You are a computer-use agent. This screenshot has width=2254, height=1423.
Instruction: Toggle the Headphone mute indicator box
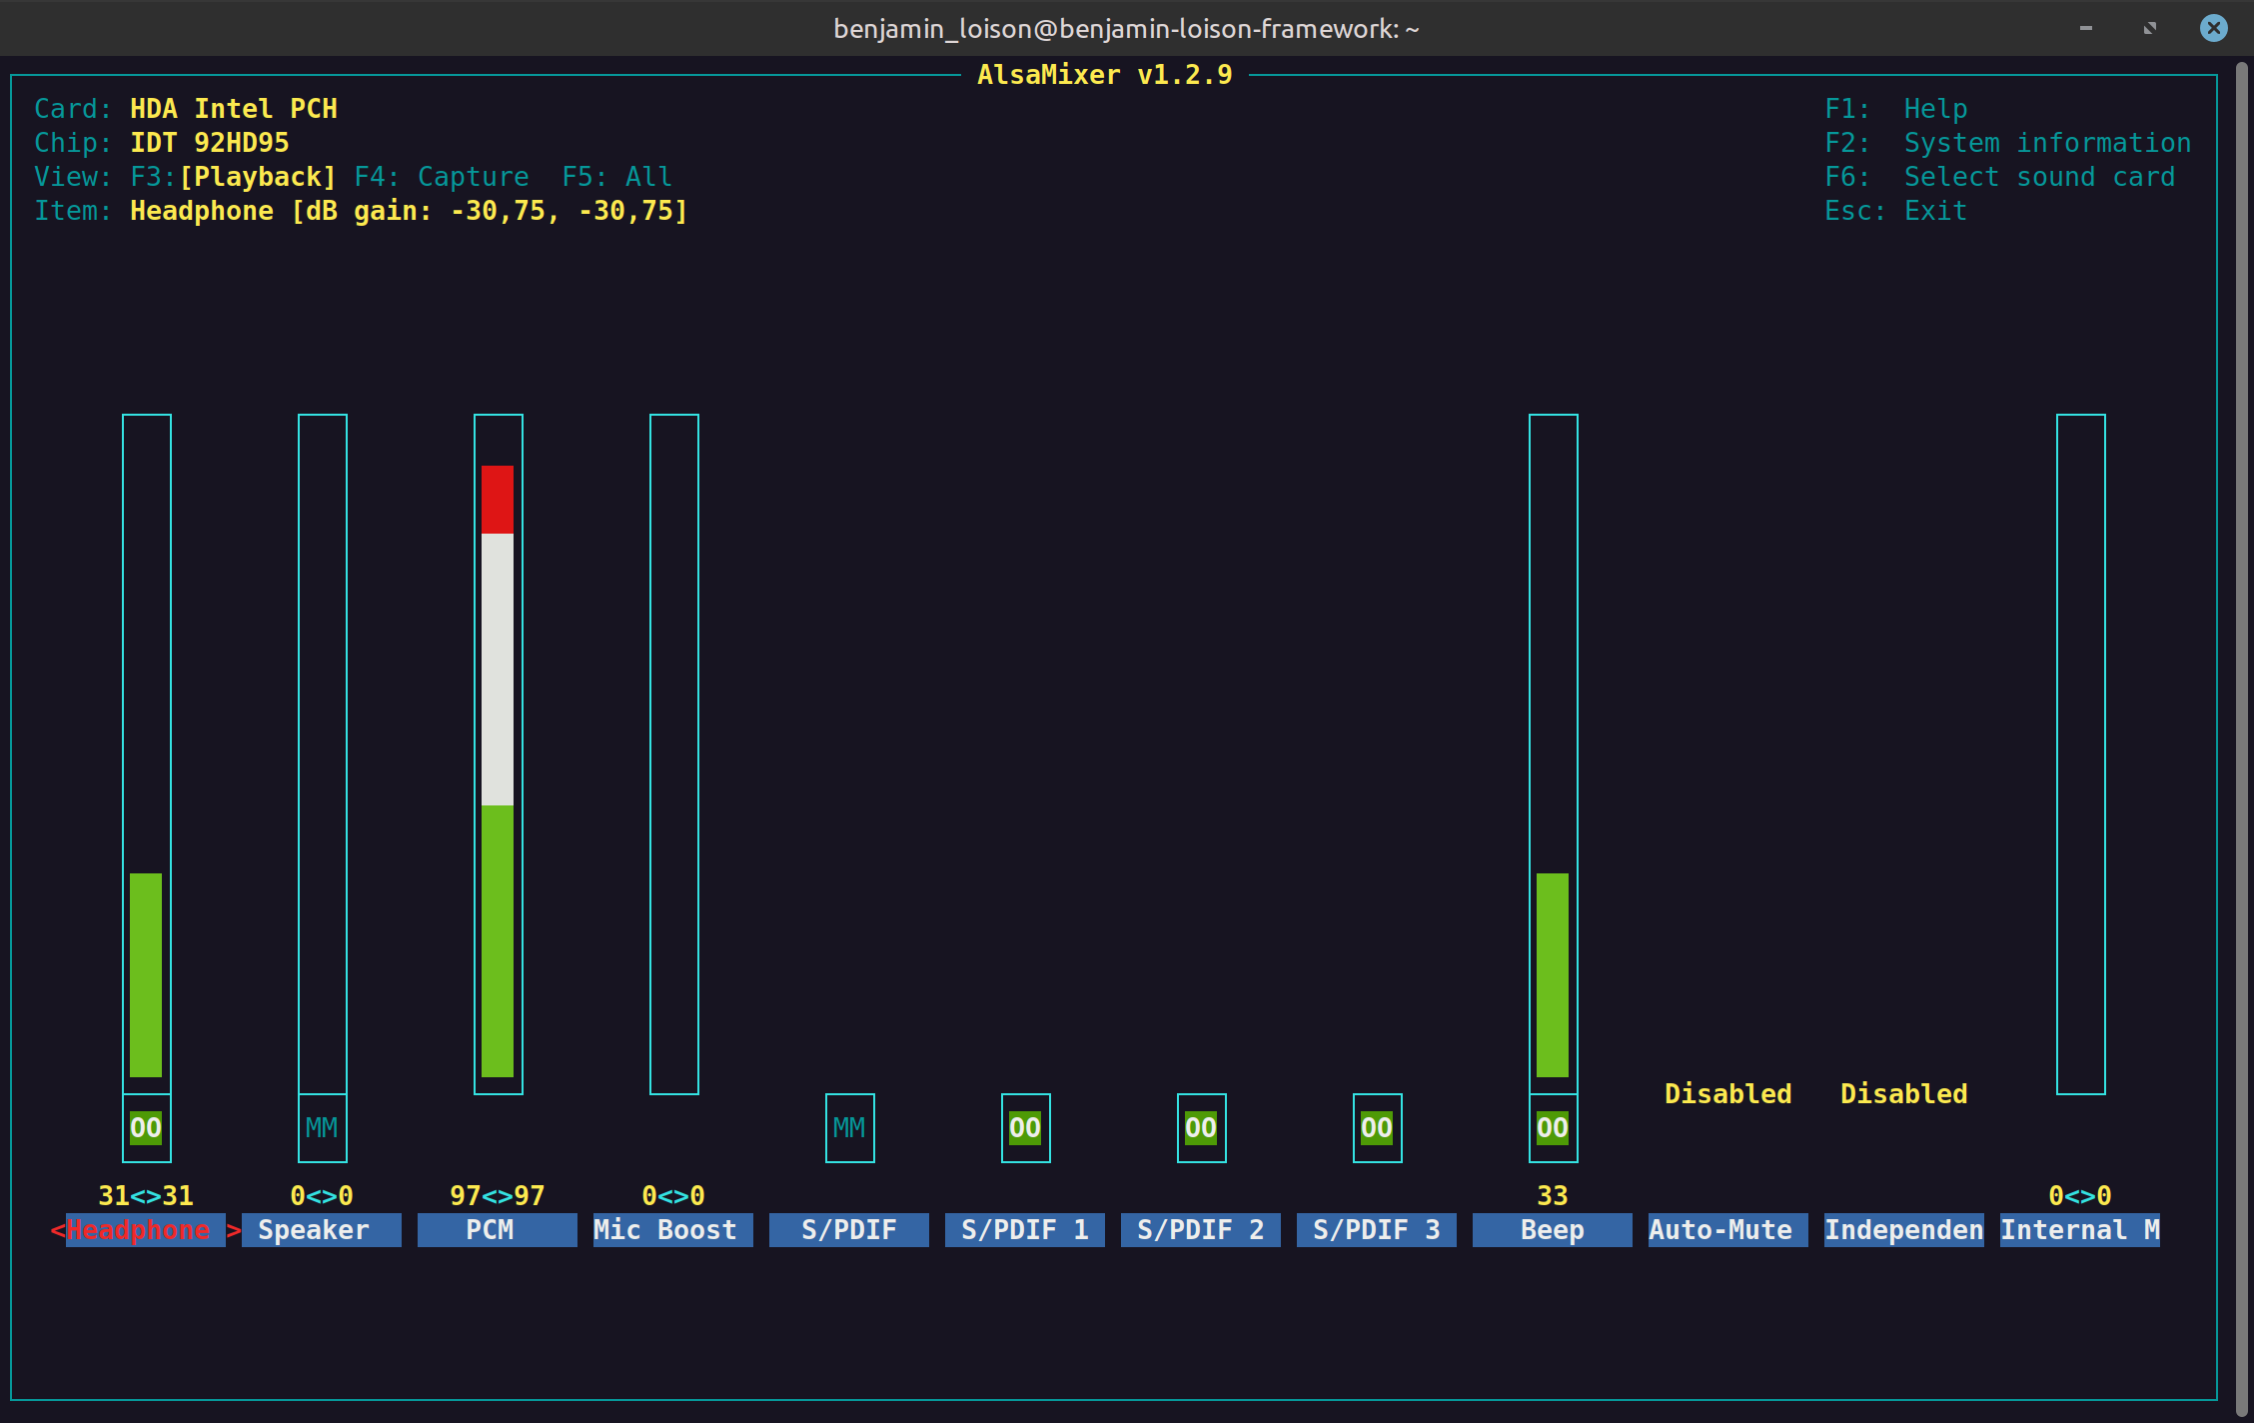pyautogui.click(x=146, y=1128)
